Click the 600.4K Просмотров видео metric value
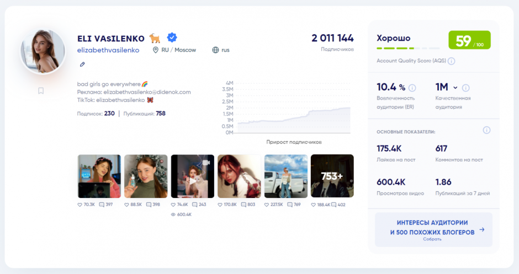 point(391,182)
